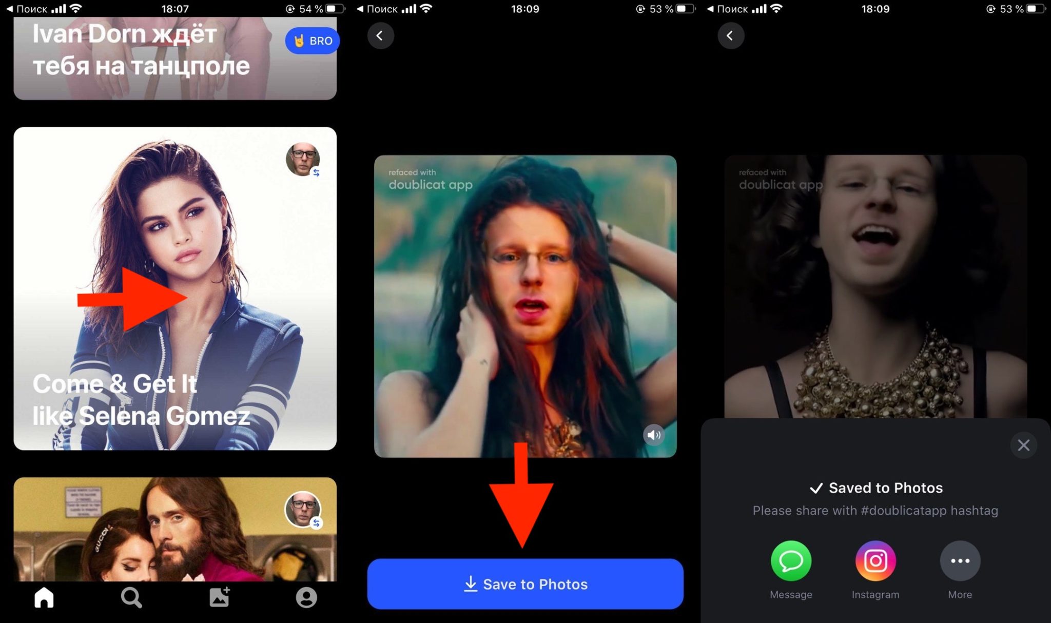Viewport: 1051px width, 623px height.
Task: Select the Selena Gomez video thumbnail
Action: coord(175,288)
